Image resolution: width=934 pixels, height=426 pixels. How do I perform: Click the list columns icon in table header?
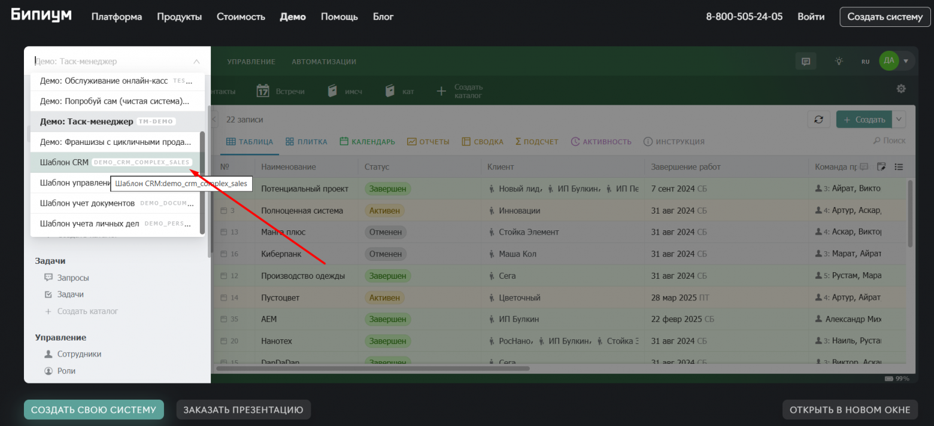[x=899, y=166]
